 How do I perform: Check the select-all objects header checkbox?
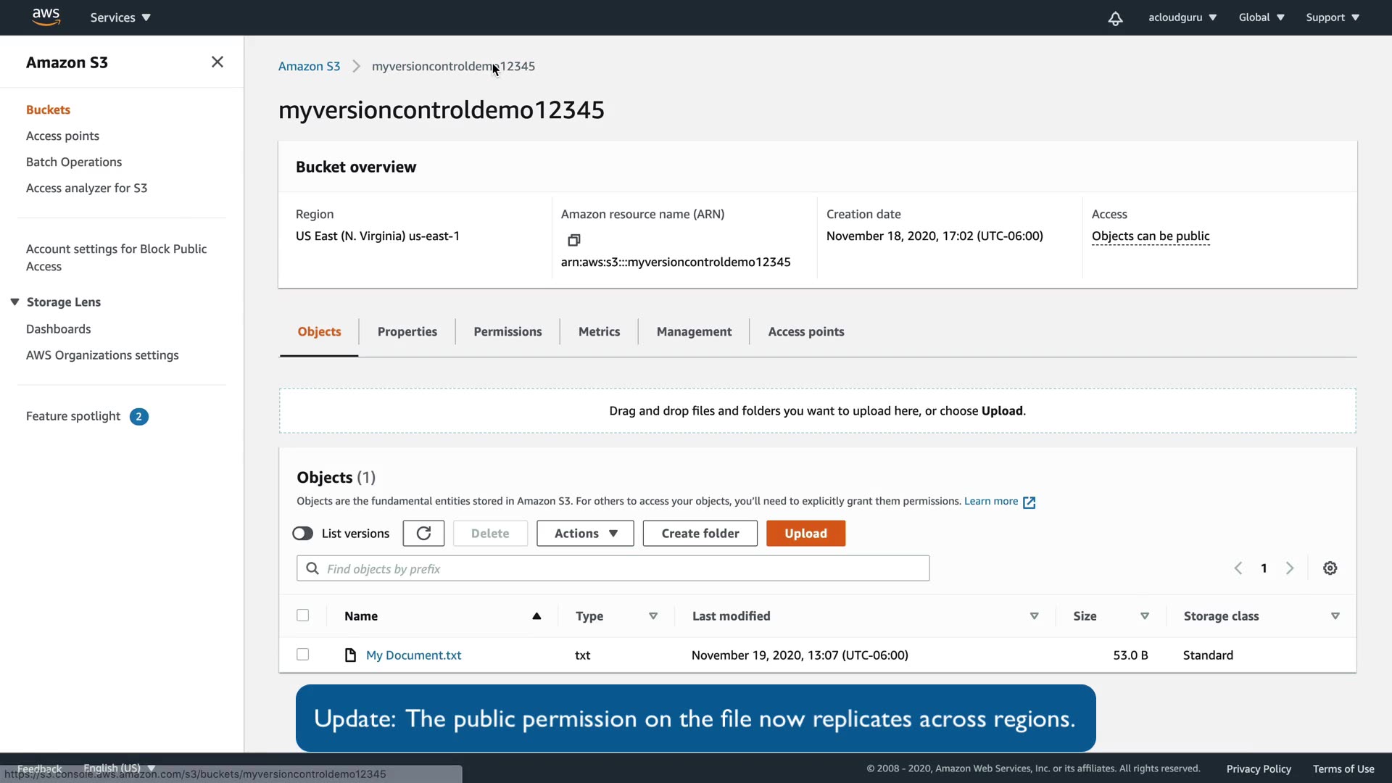tap(303, 616)
